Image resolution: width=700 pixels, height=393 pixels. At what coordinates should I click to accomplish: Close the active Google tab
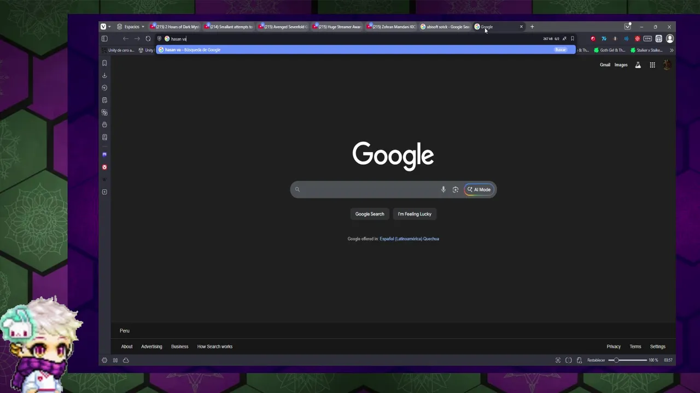[521, 27]
